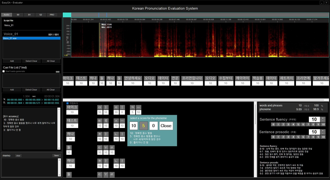Uncheck the 어절표시 checkbox

click(68, 103)
